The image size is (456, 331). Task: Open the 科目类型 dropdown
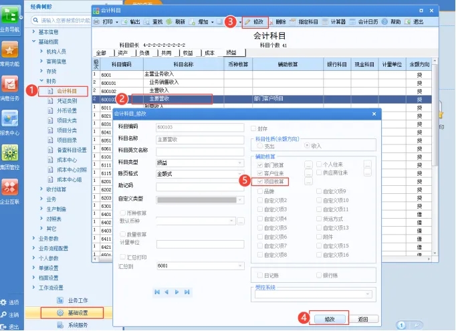pos(200,163)
